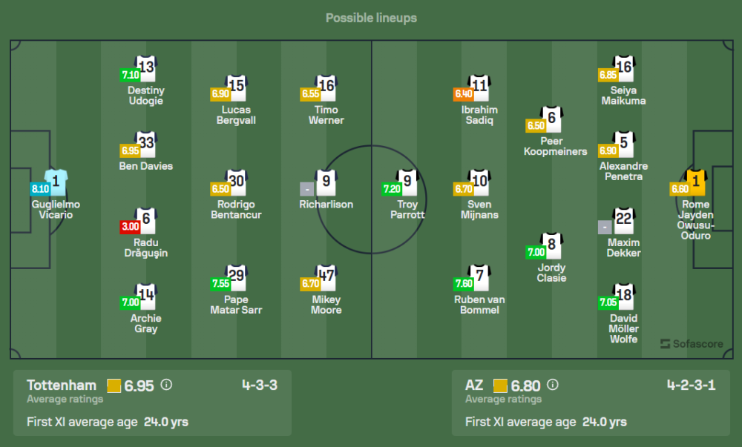This screenshot has width=742, height=447.
Task: Open Pape Matar Sarr's player name link
Action: [x=236, y=305]
